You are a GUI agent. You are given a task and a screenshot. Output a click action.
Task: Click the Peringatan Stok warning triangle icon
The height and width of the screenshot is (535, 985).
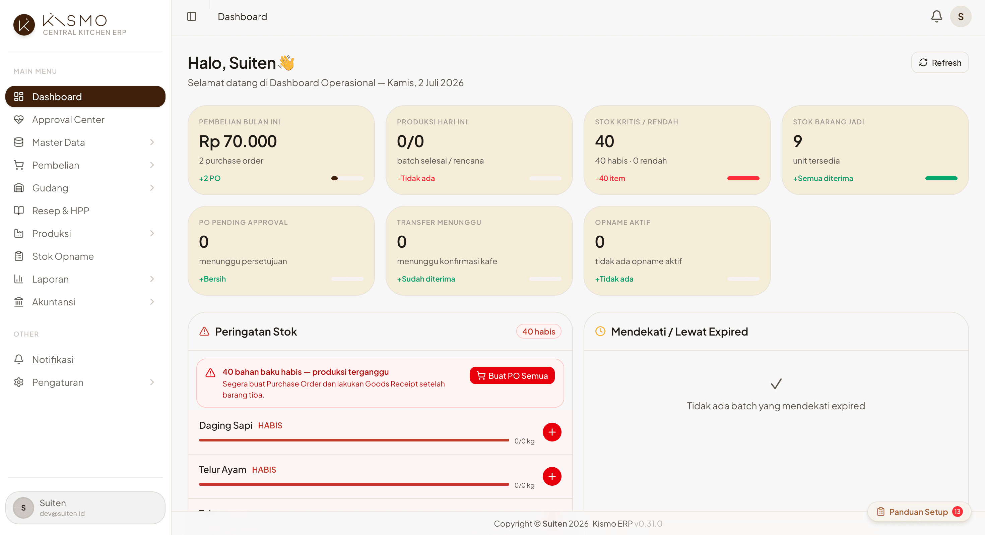click(x=204, y=332)
